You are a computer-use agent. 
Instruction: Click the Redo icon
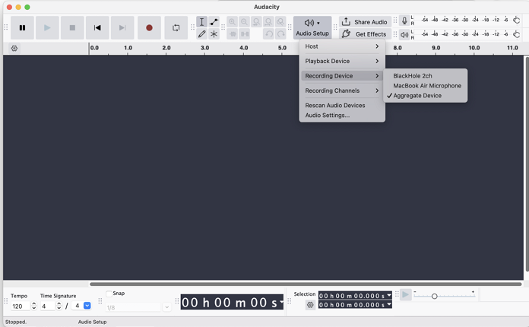280,33
